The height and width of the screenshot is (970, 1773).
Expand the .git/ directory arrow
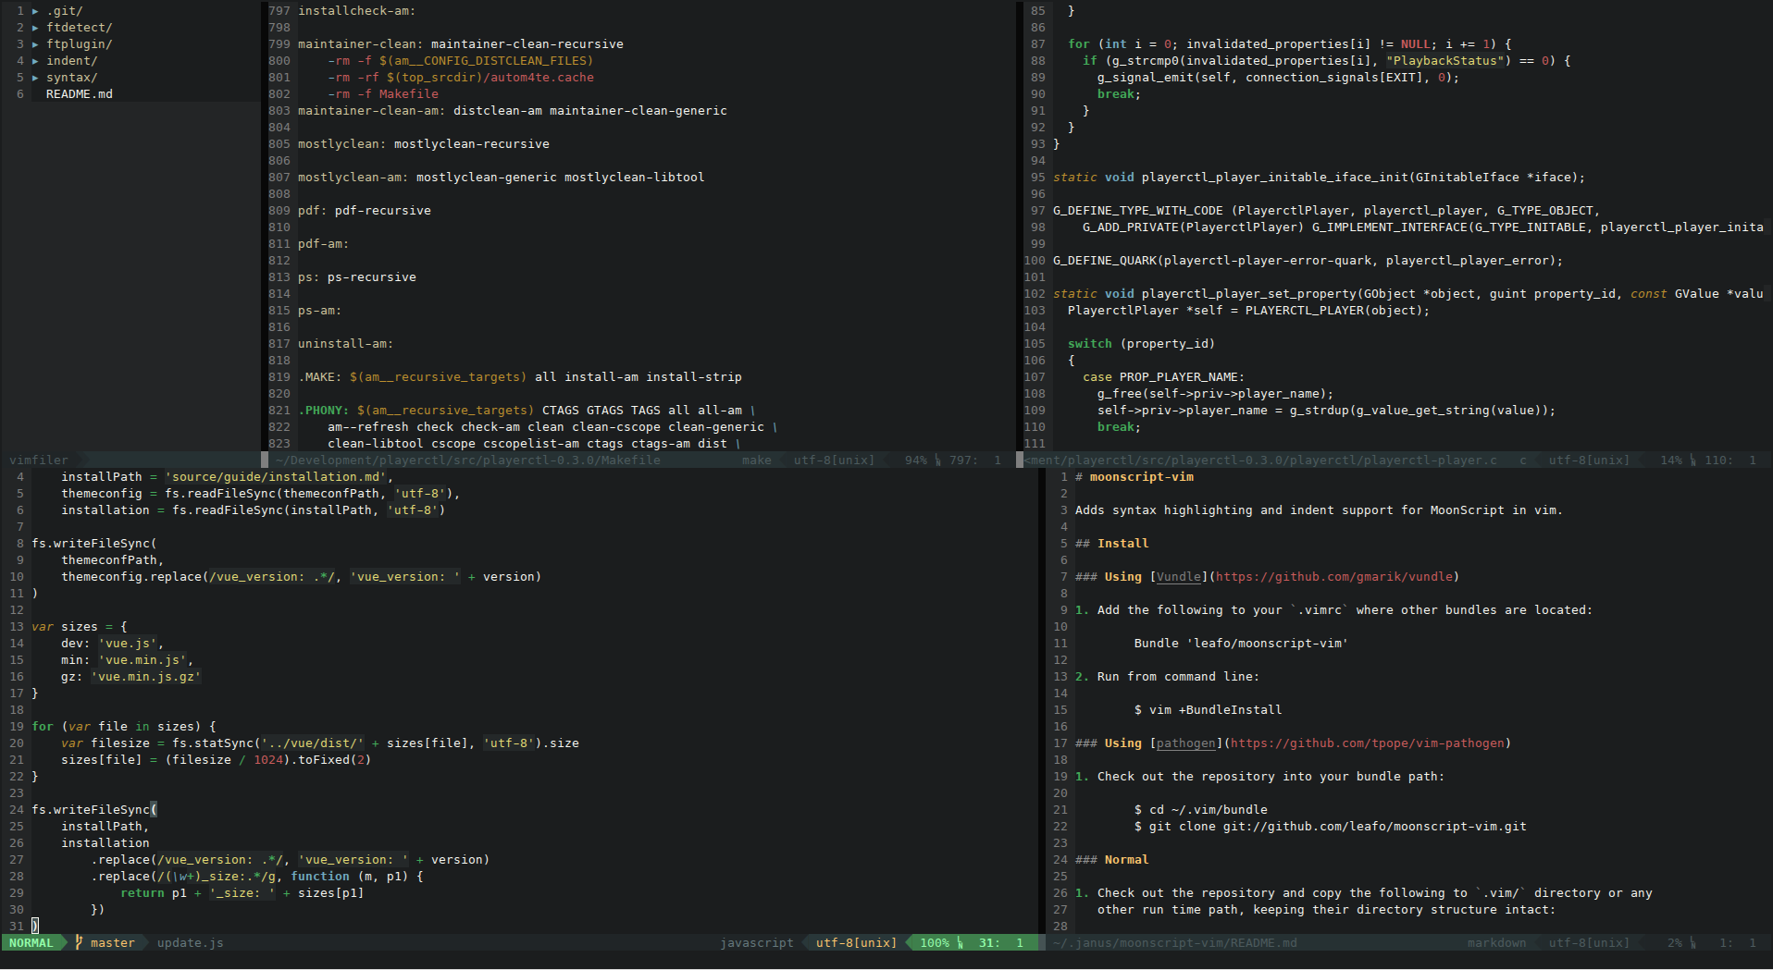point(35,11)
